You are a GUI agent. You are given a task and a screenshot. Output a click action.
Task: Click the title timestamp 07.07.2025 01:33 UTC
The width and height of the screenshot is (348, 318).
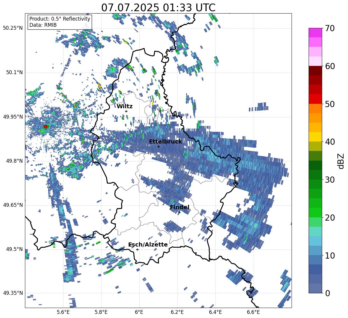[x=158, y=8]
